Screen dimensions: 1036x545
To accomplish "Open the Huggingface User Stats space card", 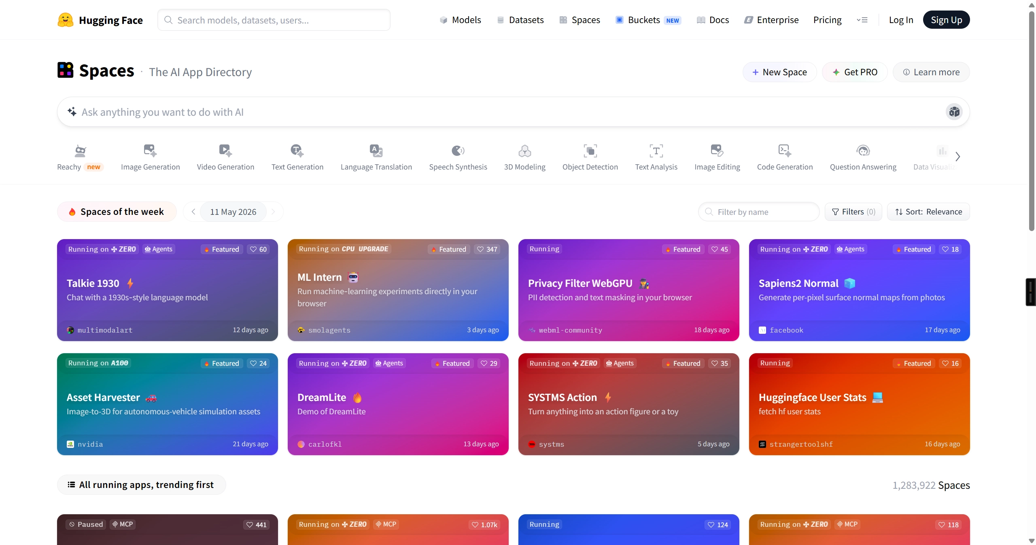I will (860, 404).
